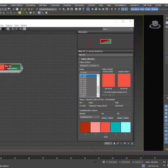Image resolution: width=168 pixels, height=168 pixels.
Task: Tick checkbox under the middle Root swatch
Action: pos(106,134)
